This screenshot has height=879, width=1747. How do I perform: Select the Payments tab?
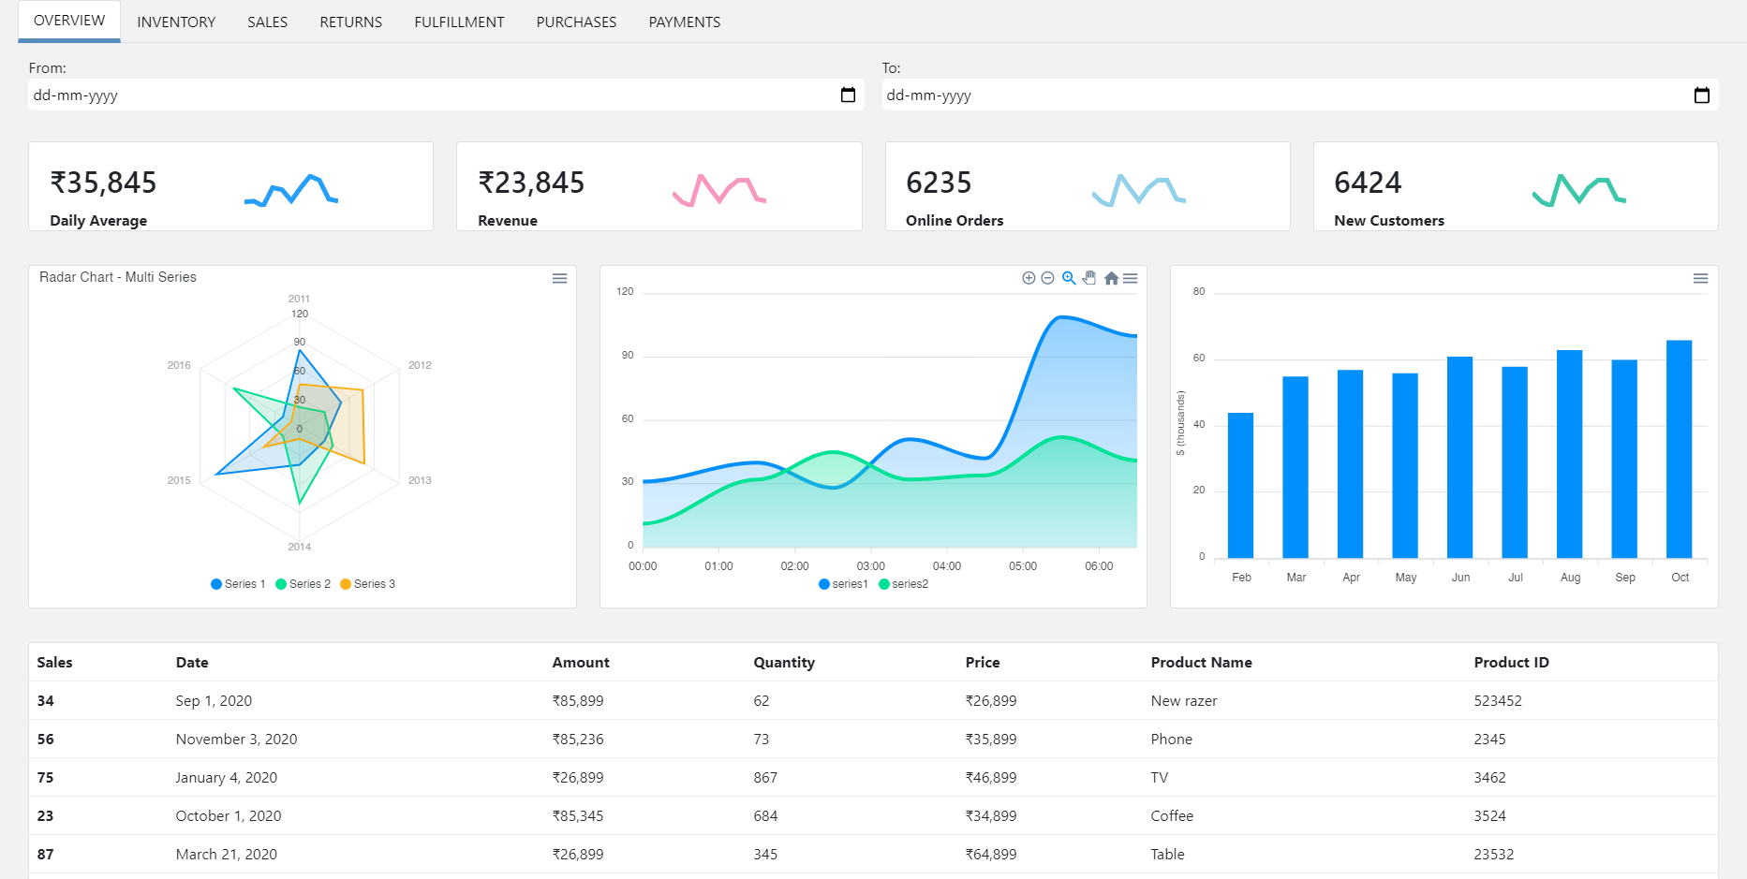click(684, 22)
